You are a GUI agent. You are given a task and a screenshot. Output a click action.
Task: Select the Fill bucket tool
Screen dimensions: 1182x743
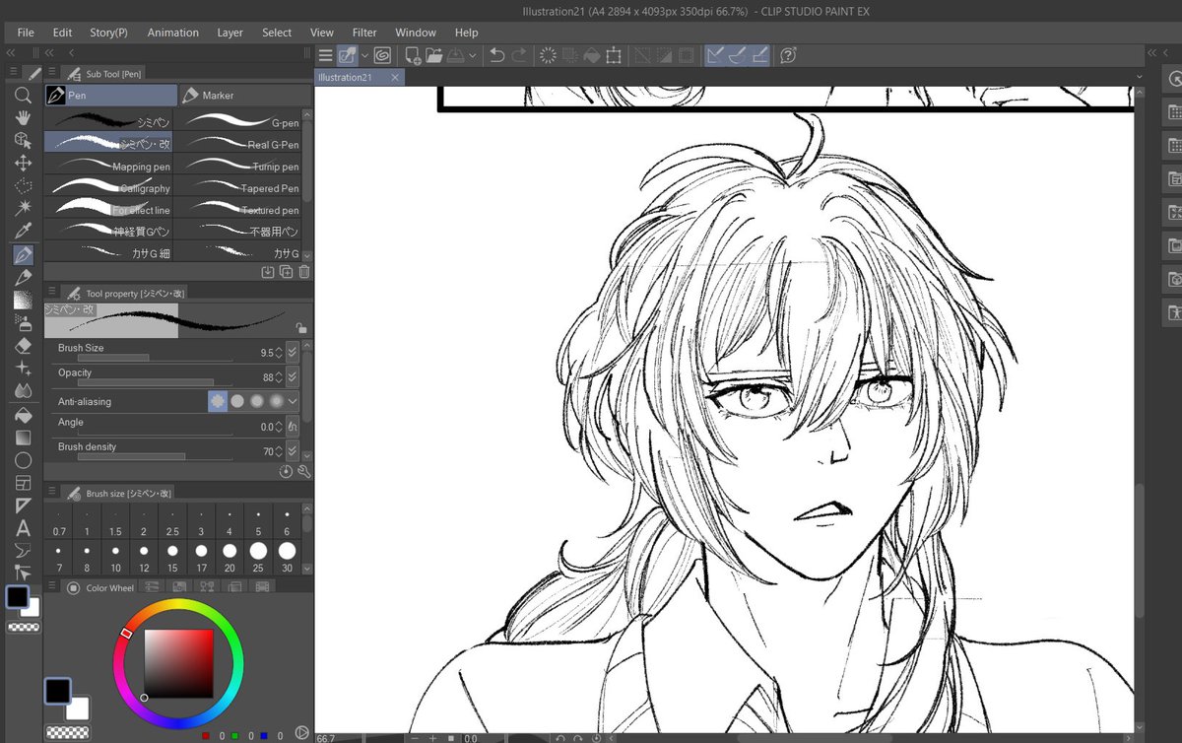[24, 415]
